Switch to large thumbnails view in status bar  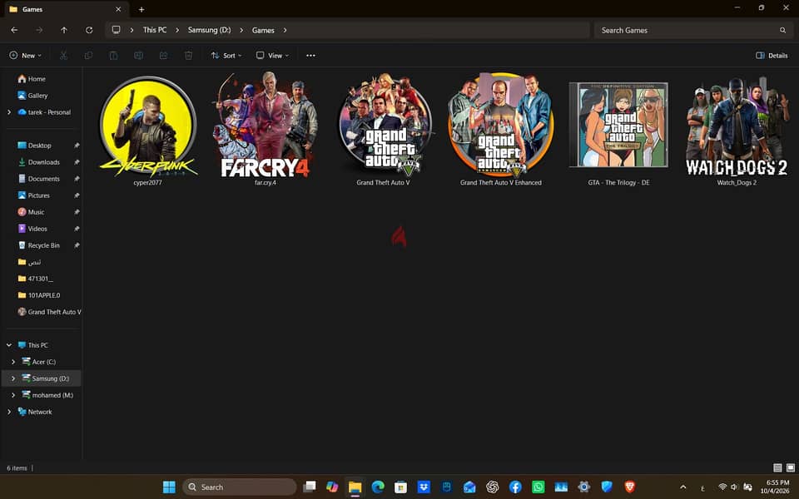(791, 467)
